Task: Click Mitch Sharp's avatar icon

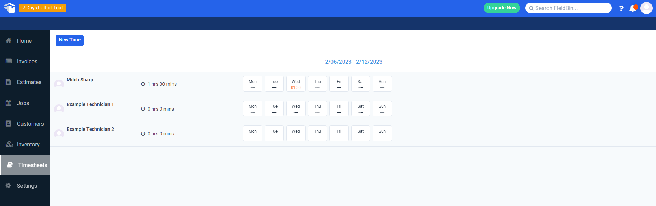Action: click(x=59, y=84)
